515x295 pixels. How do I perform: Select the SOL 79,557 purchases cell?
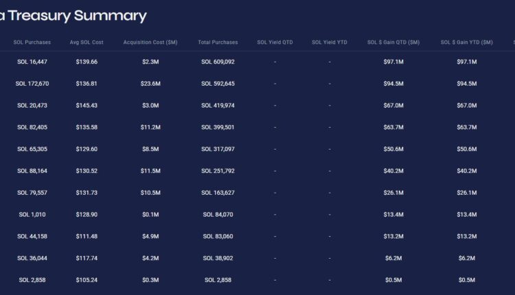click(32, 193)
